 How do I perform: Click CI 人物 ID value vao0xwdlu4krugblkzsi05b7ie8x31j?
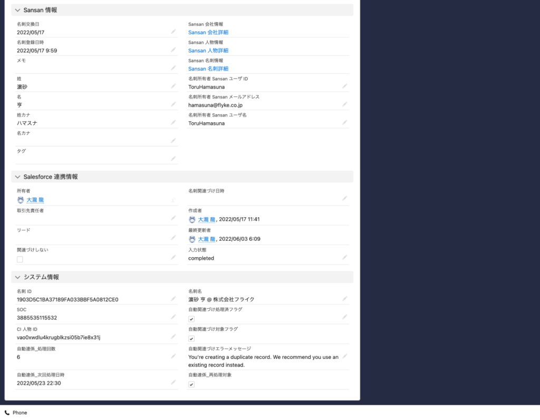59,338
